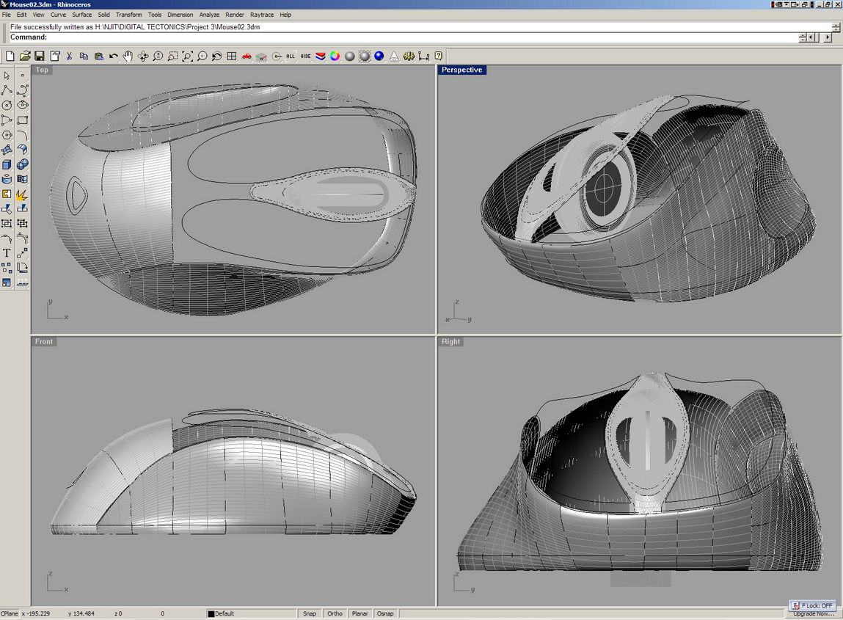
Task: Select the Fillet curves tool
Action: [x=23, y=135]
